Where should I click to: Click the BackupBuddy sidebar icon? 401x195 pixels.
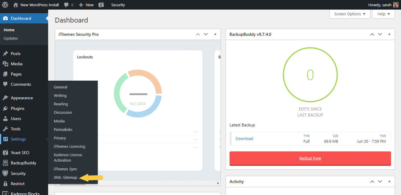[x=5, y=163]
